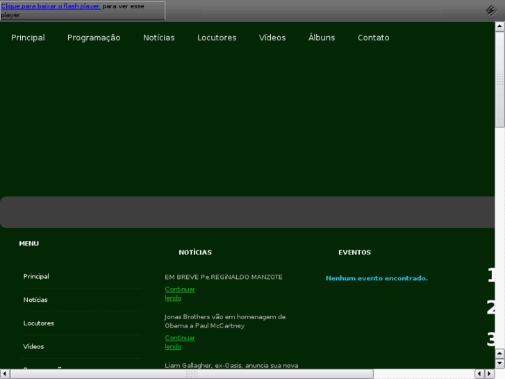This screenshot has width=505, height=379.
Task: Go to Programação in the top navigation
Action: click(x=94, y=38)
